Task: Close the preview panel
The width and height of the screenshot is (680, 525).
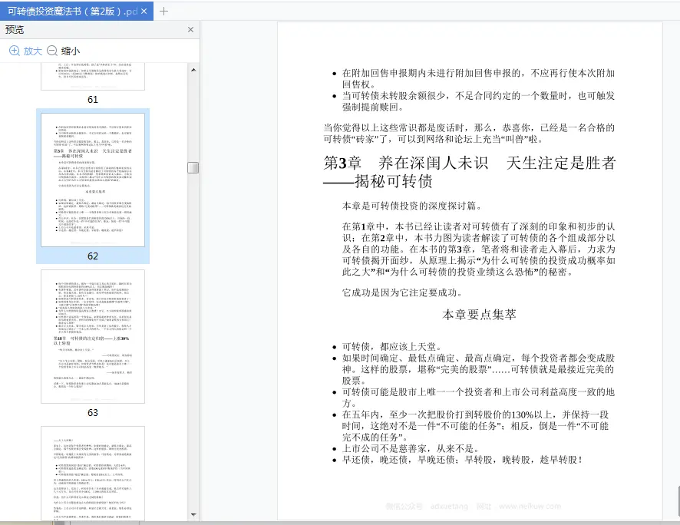Action: (x=190, y=29)
